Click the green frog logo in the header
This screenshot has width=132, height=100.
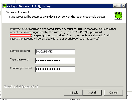tap(118, 16)
